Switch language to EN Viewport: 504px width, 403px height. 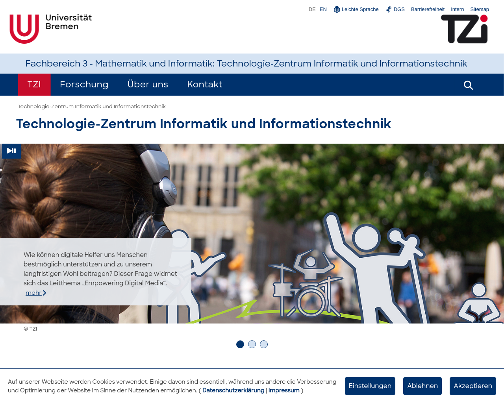click(x=323, y=9)
